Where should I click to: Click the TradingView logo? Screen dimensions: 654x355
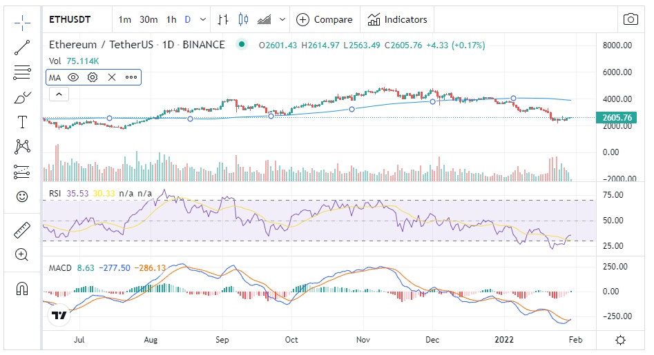point(59,316)
